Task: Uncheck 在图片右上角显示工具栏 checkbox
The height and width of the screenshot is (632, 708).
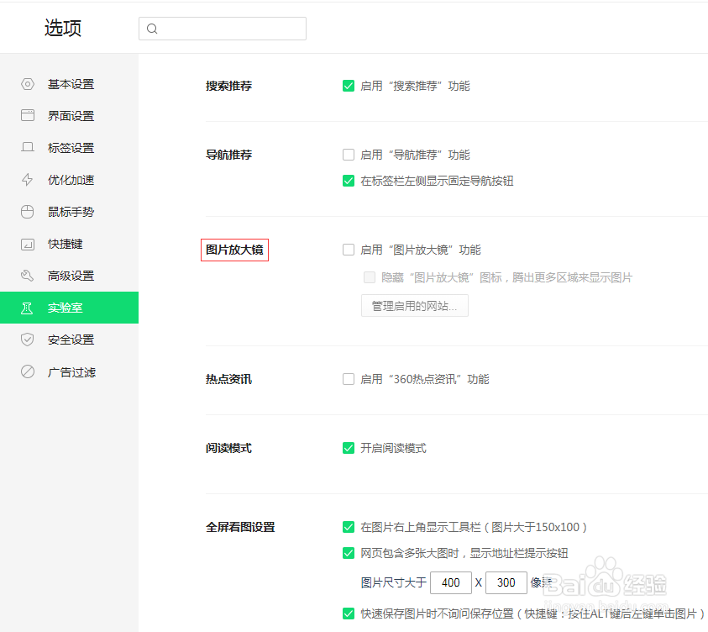Action: (x=349, y=527)
